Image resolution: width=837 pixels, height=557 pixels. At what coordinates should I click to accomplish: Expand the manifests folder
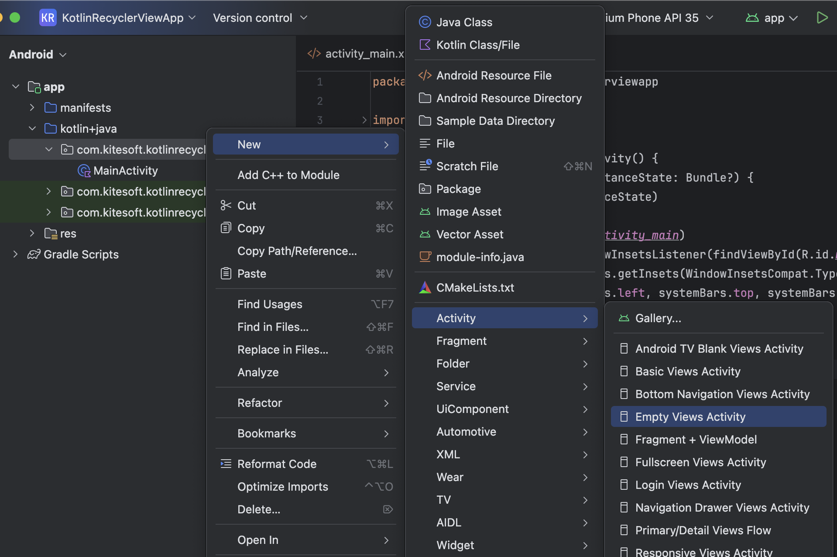32,108
